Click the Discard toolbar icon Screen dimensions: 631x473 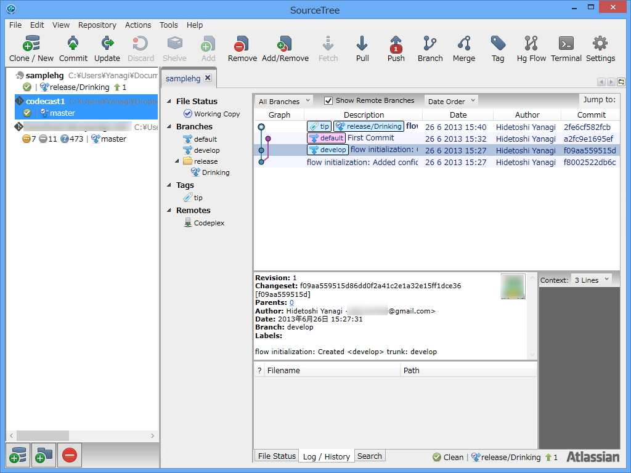[141, 49]
